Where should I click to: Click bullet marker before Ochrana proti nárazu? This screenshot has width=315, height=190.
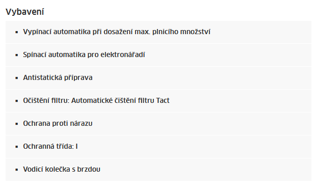pos(17,124)
